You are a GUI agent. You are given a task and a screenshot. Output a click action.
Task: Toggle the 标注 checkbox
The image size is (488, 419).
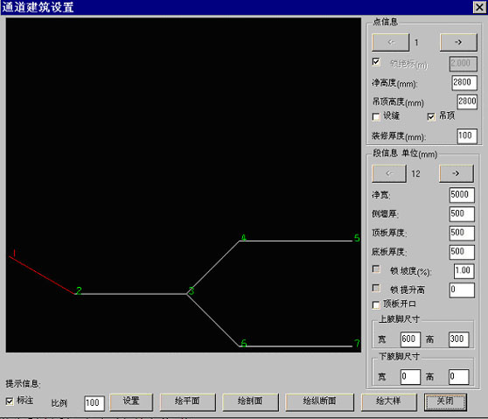pyautogui.click(x=10, y=402)
